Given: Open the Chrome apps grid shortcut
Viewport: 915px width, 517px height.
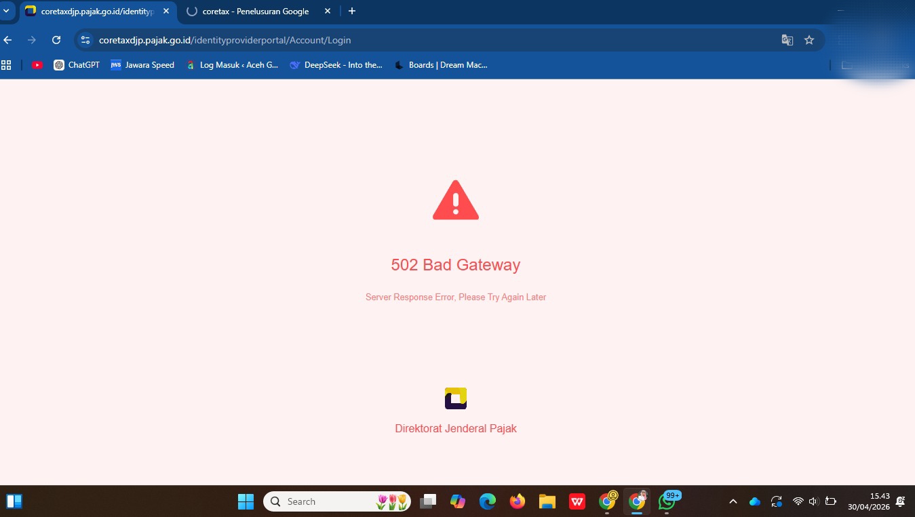Looking at the screenshot, I should click(x=7, y=65).
